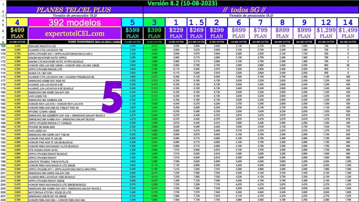Select the "(3.5-GB) DATOS" label cell
The height and width of the screenshot is (202, 359).
tap(196, 42)
